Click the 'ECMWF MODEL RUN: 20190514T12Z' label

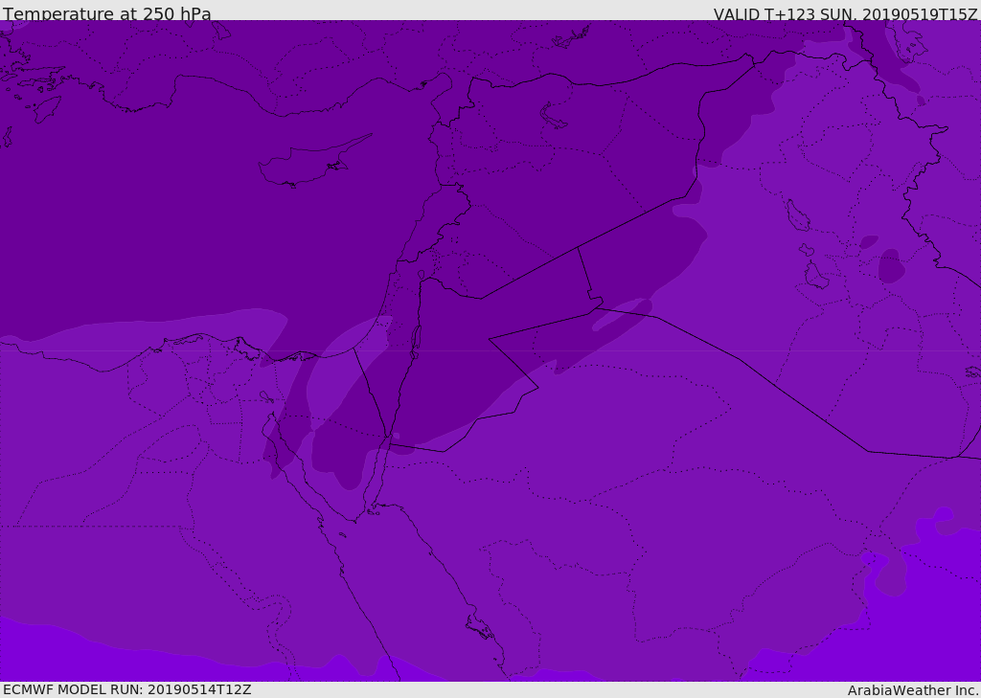(x=127, y=689)
